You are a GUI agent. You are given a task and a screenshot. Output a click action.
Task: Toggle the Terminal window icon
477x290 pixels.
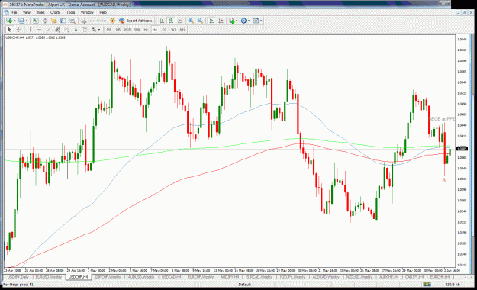point(63,21)
